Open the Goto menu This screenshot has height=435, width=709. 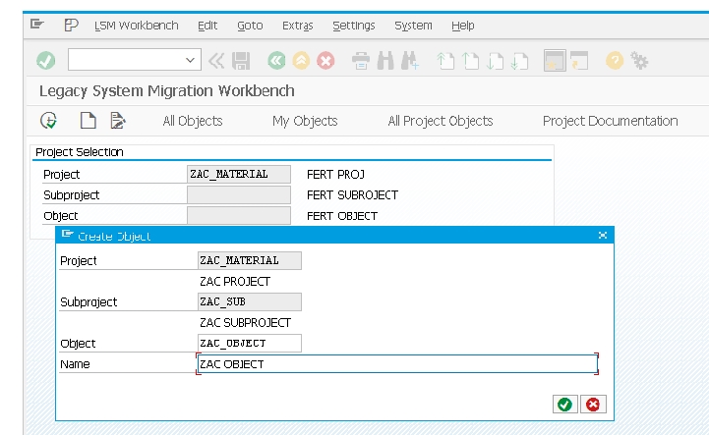[250, 26]
